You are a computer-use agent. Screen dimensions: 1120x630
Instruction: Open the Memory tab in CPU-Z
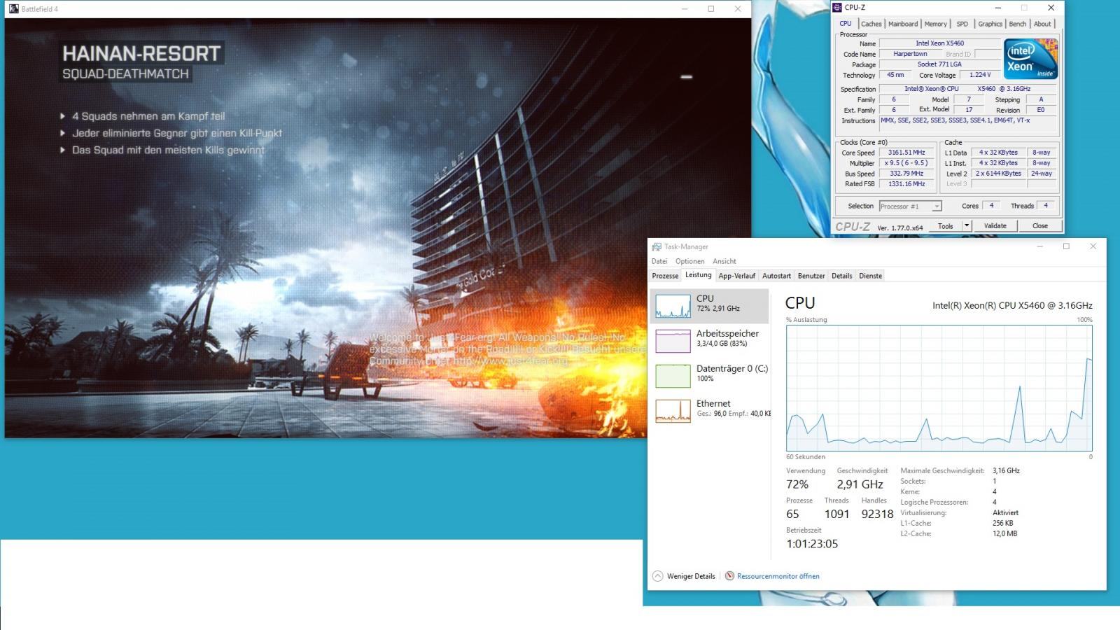pyautogui.click(x=935, y=24)
